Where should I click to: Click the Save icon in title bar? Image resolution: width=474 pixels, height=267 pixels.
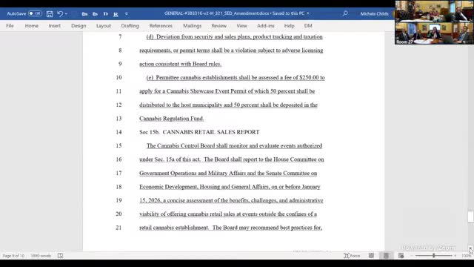(x=50, y=13)
